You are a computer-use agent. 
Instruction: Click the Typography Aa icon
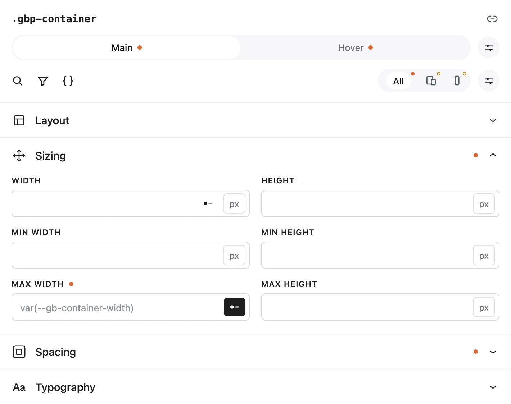(x=19, y=387)
